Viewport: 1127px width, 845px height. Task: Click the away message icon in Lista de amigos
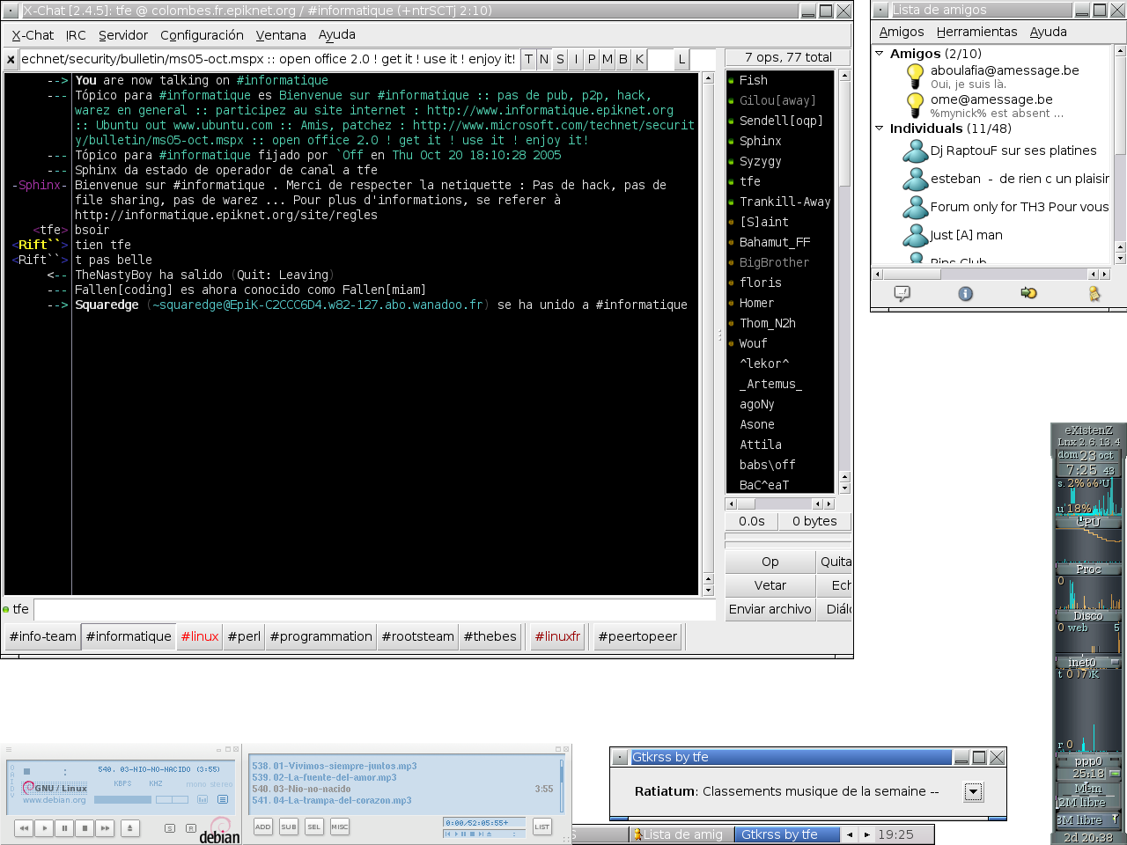point(1094,293)
